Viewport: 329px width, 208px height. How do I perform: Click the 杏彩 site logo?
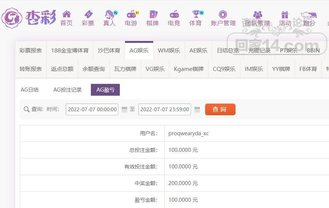(29, 18)
